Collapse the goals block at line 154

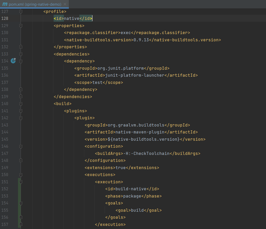coord(21,203)
